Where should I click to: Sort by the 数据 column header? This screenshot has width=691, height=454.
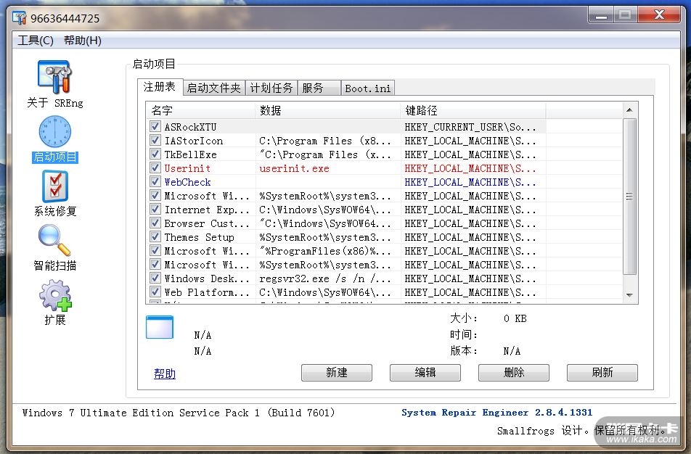click(x=327, y=110)
